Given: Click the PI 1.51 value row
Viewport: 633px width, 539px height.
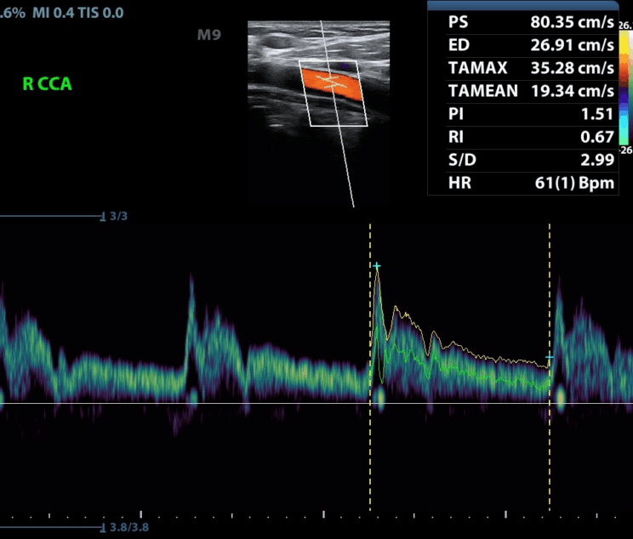Looking at the screenshot, I should pyautogui.click(x=522, y=114).
